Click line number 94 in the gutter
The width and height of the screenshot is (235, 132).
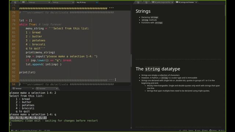coord(14,84)
